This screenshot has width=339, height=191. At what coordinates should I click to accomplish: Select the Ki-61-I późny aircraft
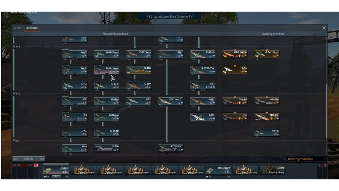[107, 70]
